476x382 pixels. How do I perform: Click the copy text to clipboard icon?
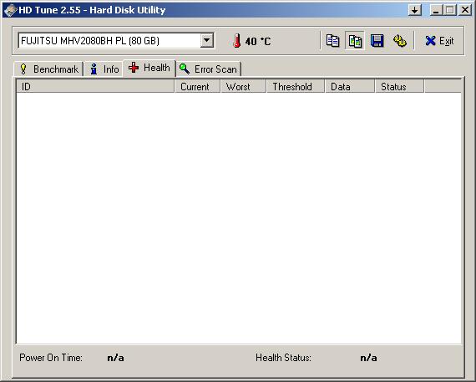pyautogui.click(x=332, y=41)
